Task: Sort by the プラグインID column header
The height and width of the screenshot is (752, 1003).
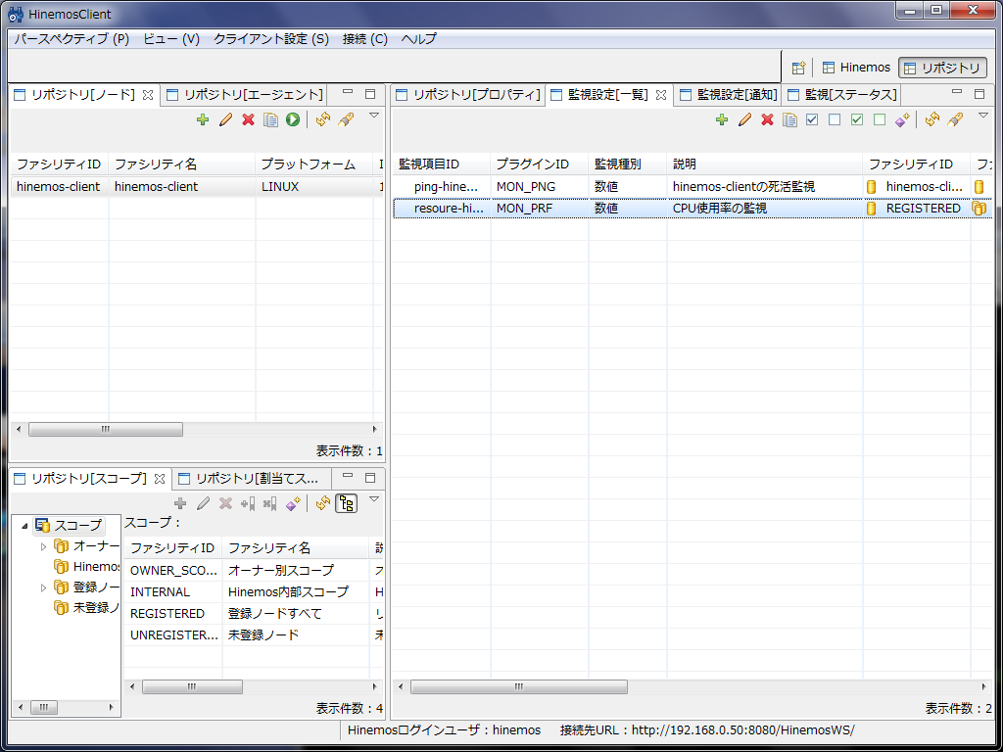Action: [x=540, y=164]
